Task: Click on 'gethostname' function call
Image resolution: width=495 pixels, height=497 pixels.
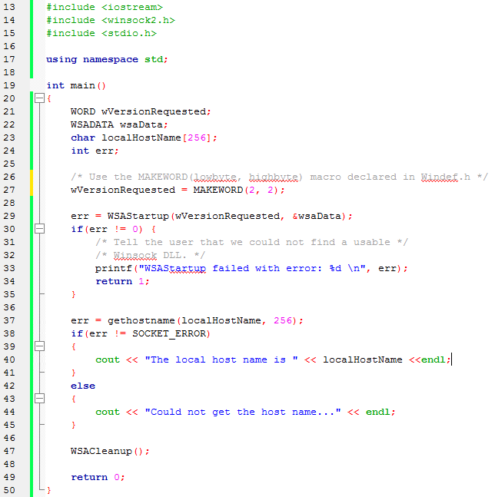Action: pos(141,320)
